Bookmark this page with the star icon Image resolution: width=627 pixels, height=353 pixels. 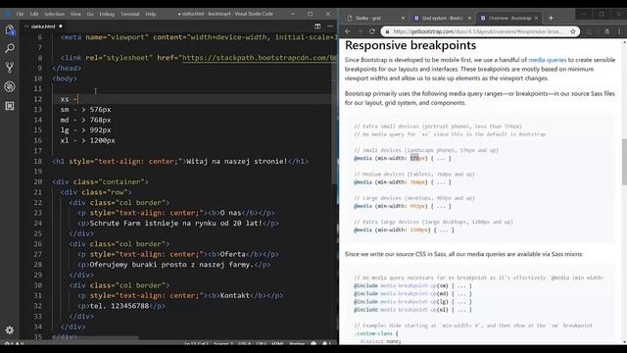point(573,31)
